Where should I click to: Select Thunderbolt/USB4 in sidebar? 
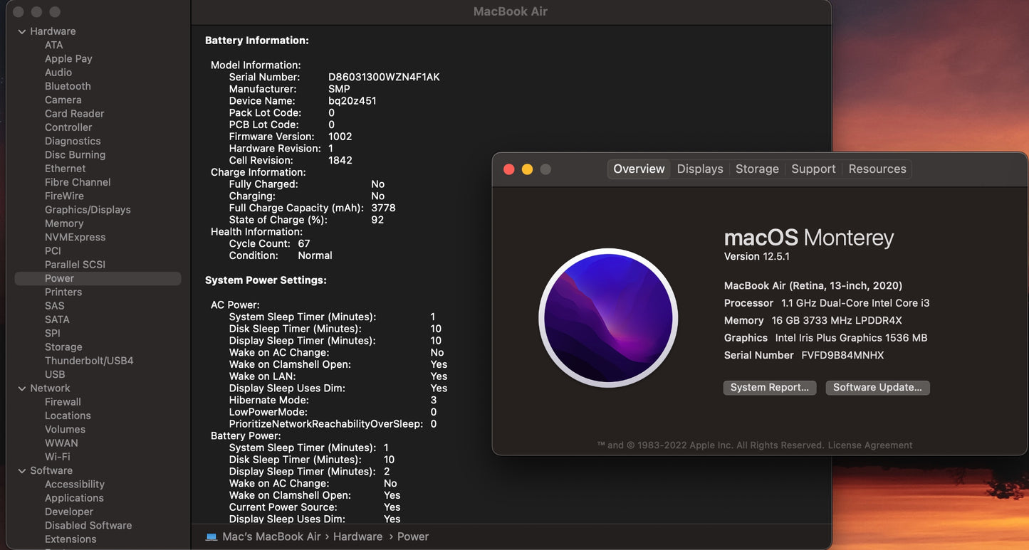[x=89, y=361]
